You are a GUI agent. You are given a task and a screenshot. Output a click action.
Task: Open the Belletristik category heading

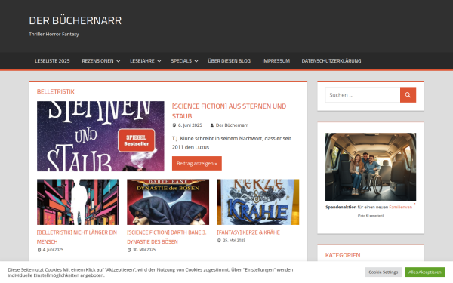coord(55,91)
